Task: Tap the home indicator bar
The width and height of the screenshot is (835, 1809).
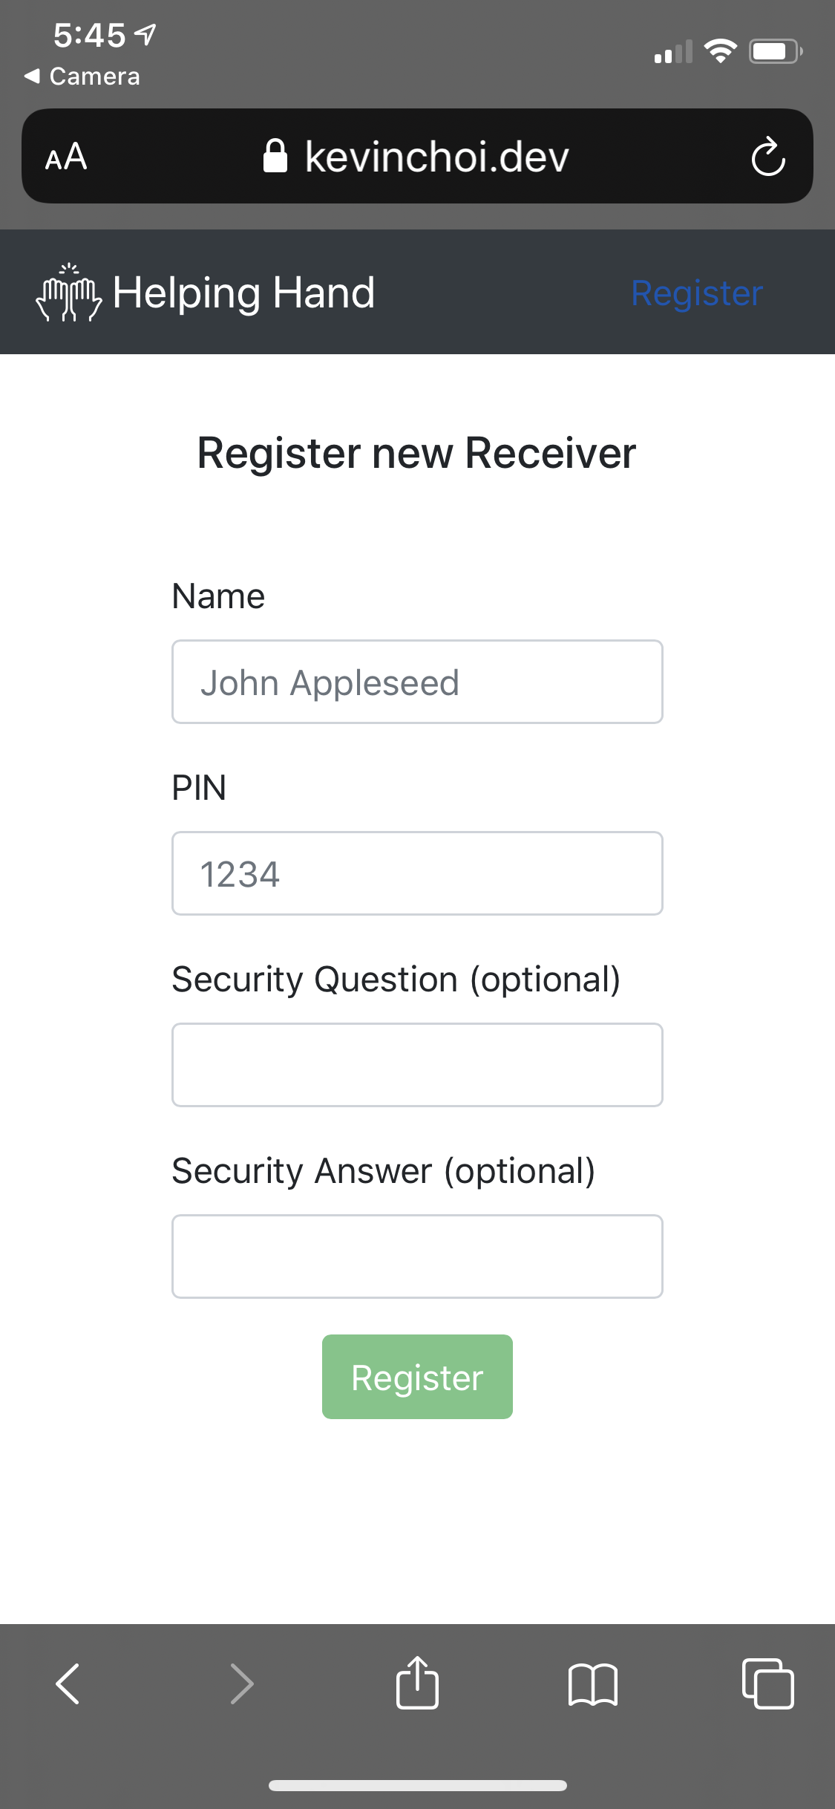Action: click(x=417, y=1785)
